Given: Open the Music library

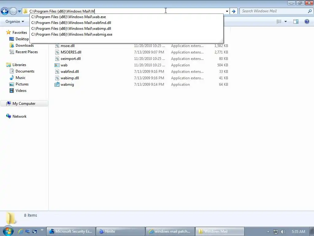Looking at the screenshot, I should [17, 78].
